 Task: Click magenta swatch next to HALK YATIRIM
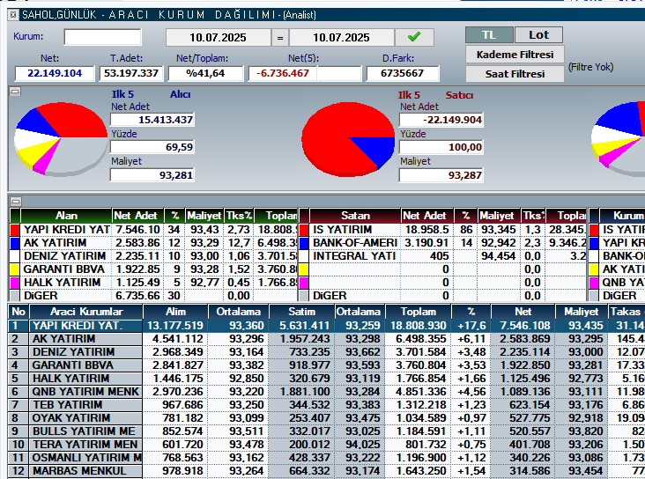[x=15, y=283]
